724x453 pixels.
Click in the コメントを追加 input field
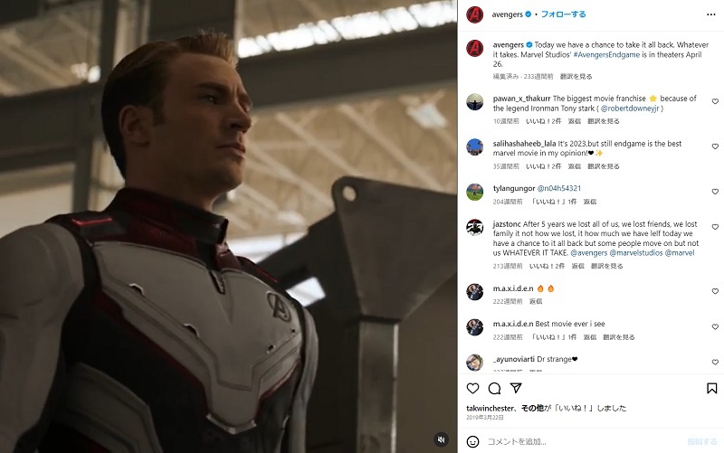click(x=584, y=441)
